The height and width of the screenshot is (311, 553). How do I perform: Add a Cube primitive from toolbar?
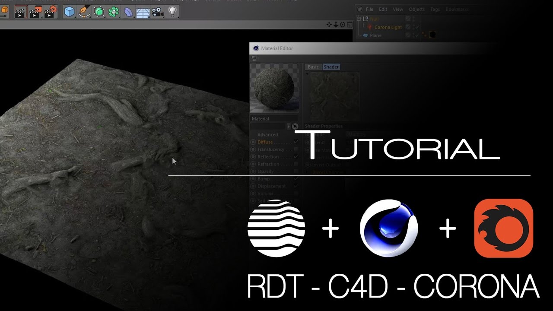(x=69, y=12)
